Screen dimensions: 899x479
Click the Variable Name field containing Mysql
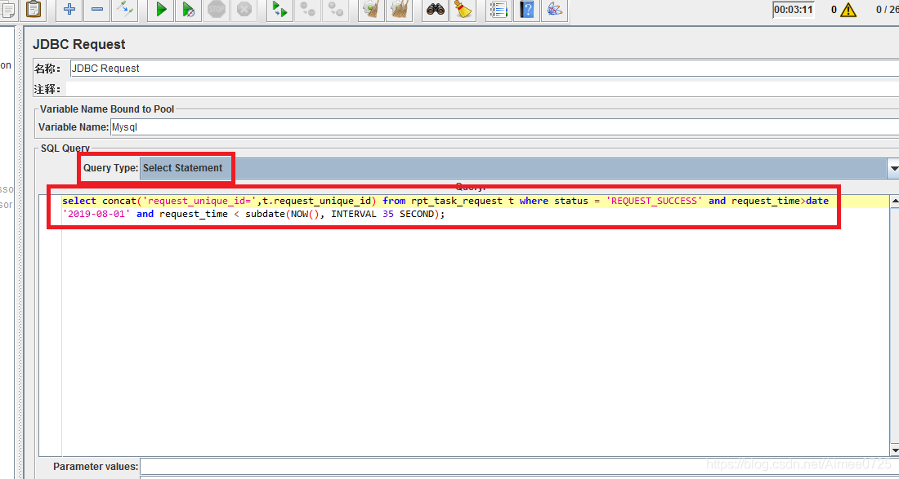[504, 127]
